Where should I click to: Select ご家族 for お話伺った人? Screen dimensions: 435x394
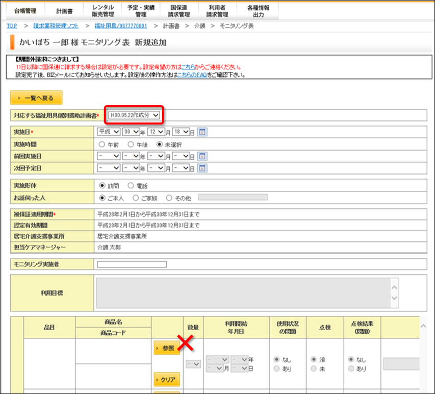pyautogui.click(x=136, y=198)
